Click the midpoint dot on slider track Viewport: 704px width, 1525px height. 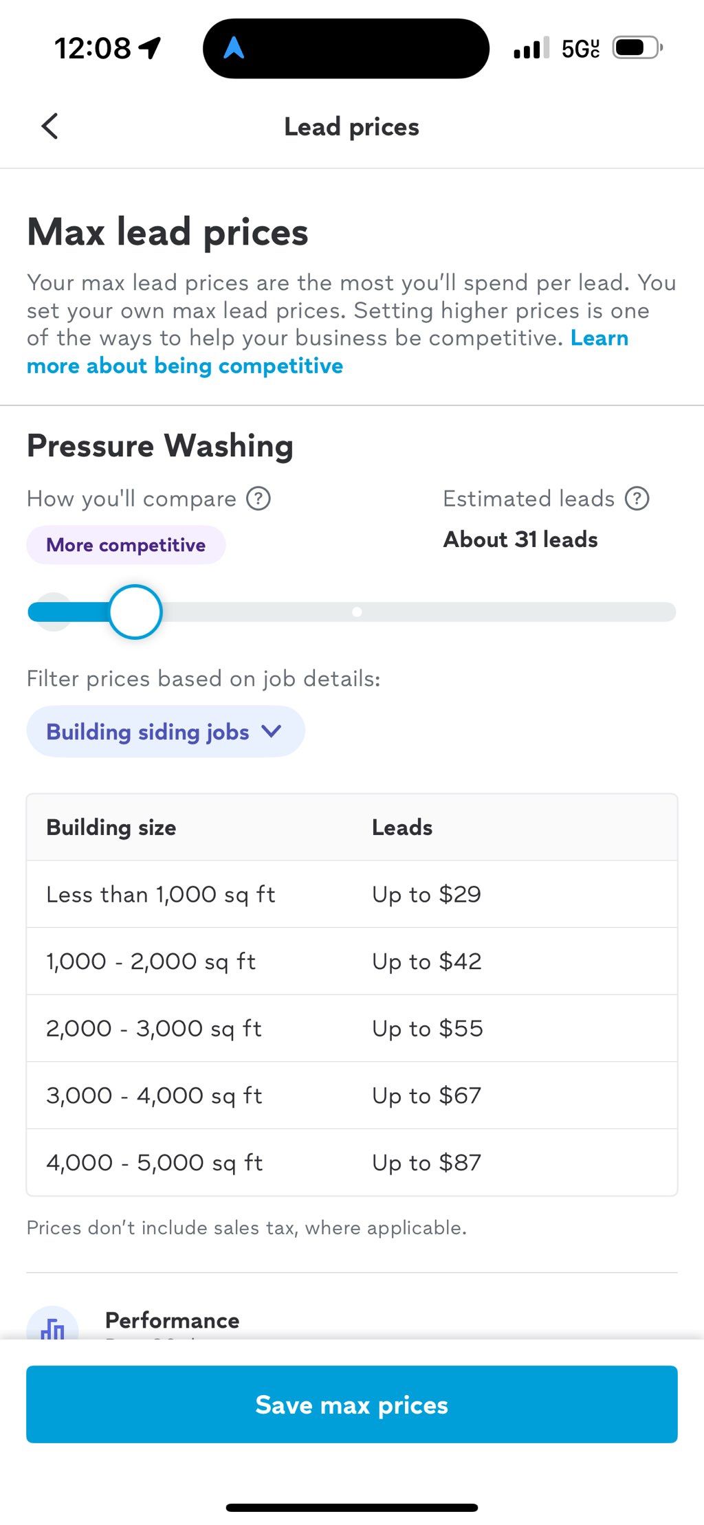(x=357, y=612)
